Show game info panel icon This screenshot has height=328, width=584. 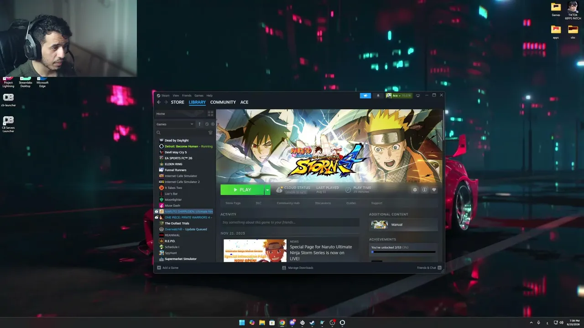coord(424,190)
